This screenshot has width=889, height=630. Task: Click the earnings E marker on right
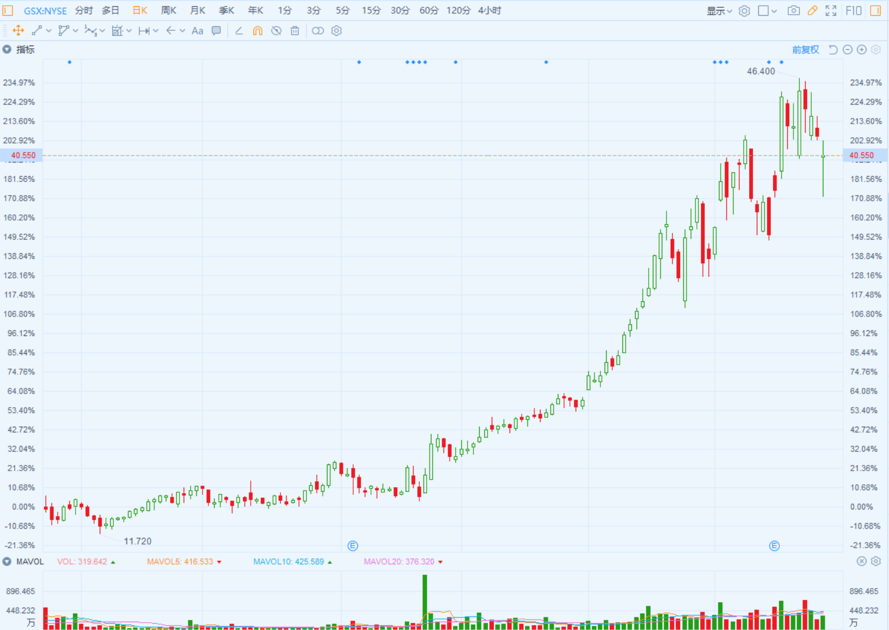pyautogui.click(x=774, y=546)
